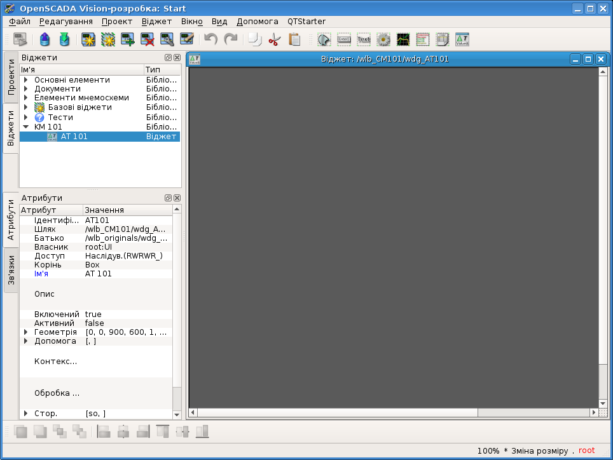Click the Ім'я attribute value AT 101
613x460 pixels.
pos(99,274)
